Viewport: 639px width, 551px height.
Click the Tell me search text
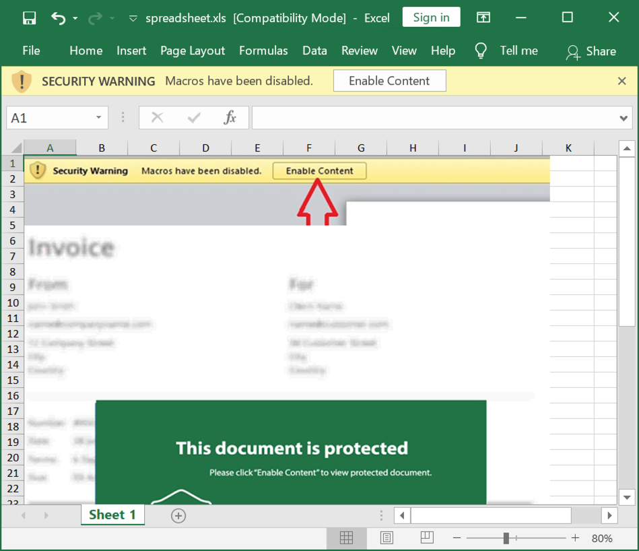tap(518, 51)
